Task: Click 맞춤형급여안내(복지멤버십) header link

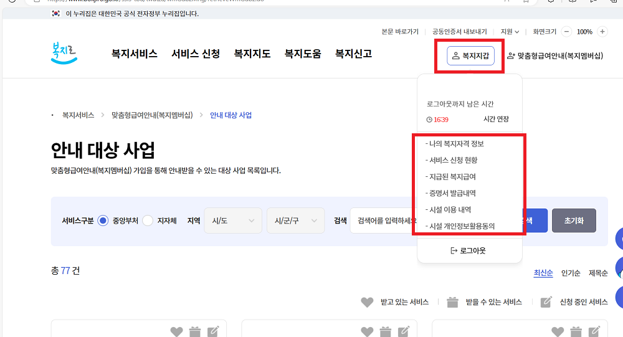Action: click(555, 55)
